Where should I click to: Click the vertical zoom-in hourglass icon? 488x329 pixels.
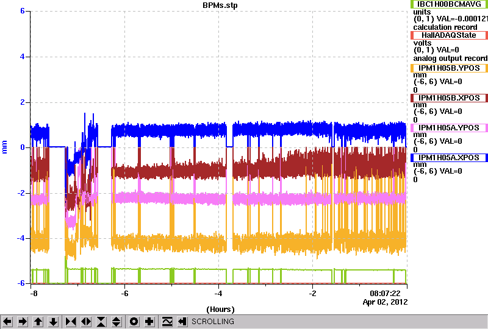coord(101,322)
